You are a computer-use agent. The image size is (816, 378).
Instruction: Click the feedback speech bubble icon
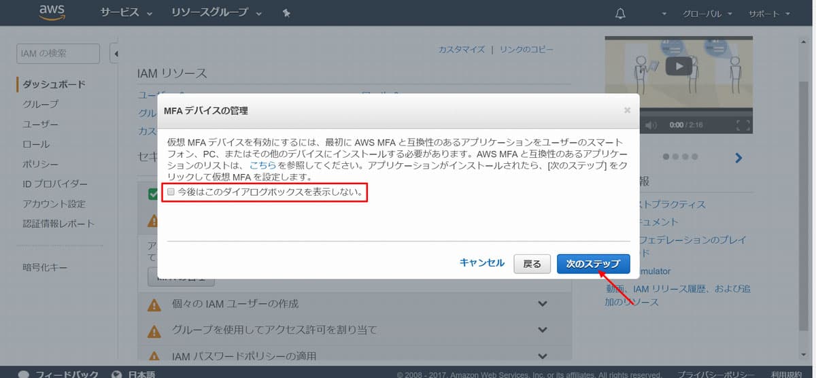(x=24, y=375)
